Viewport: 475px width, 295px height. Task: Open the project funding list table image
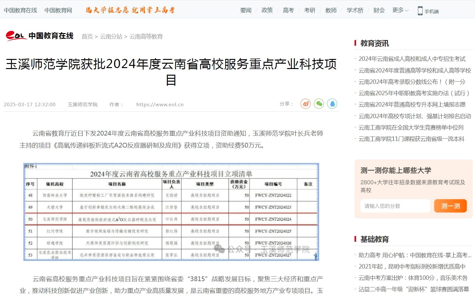pyautogui.click(x=171, y=212)
